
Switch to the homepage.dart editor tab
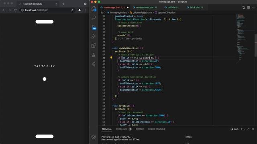114,7
